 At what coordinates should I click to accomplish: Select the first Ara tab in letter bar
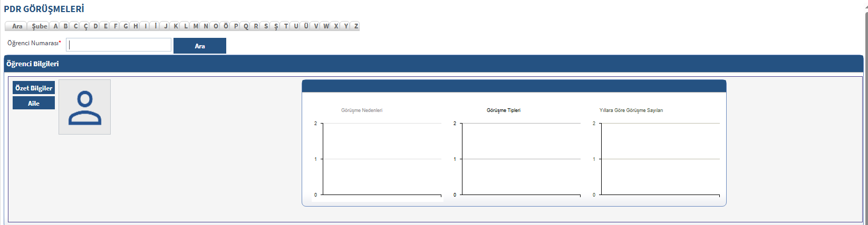[17, 26]
